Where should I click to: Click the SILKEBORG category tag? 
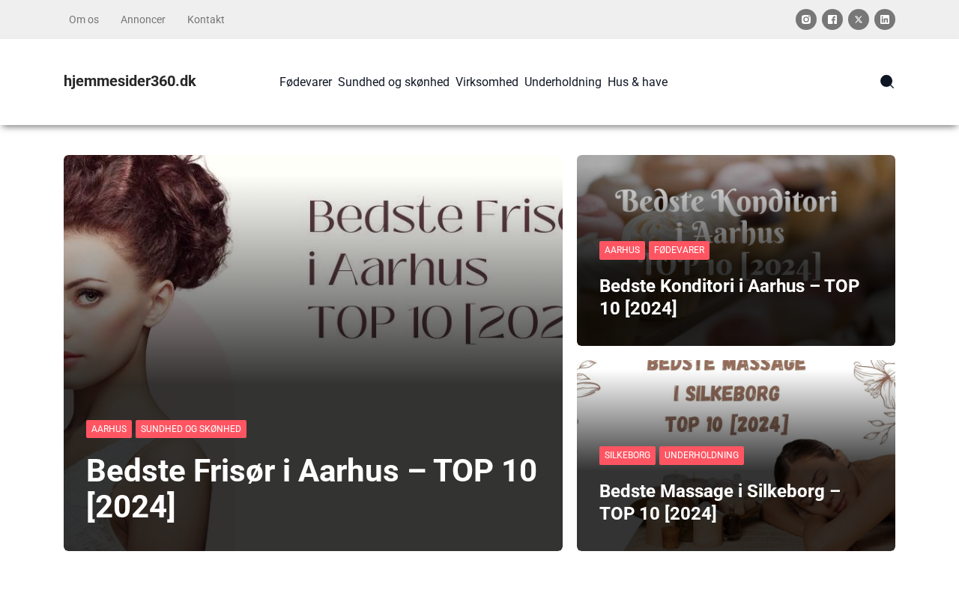click(627, 455)
